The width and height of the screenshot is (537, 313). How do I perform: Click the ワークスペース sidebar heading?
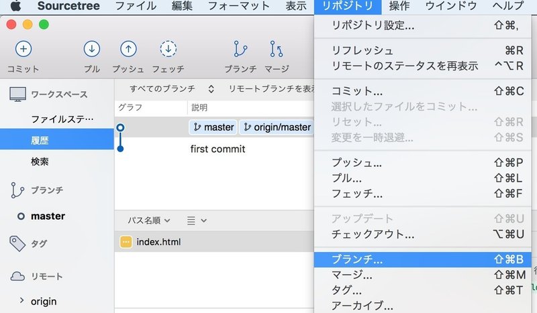pos(59,95)
